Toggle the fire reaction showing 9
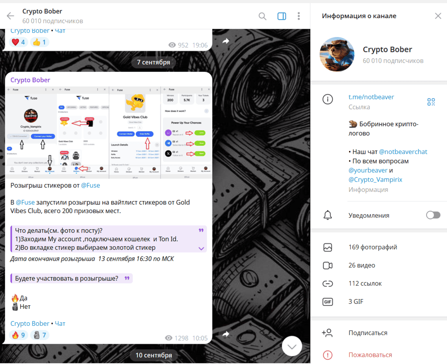 coord(19,335)
